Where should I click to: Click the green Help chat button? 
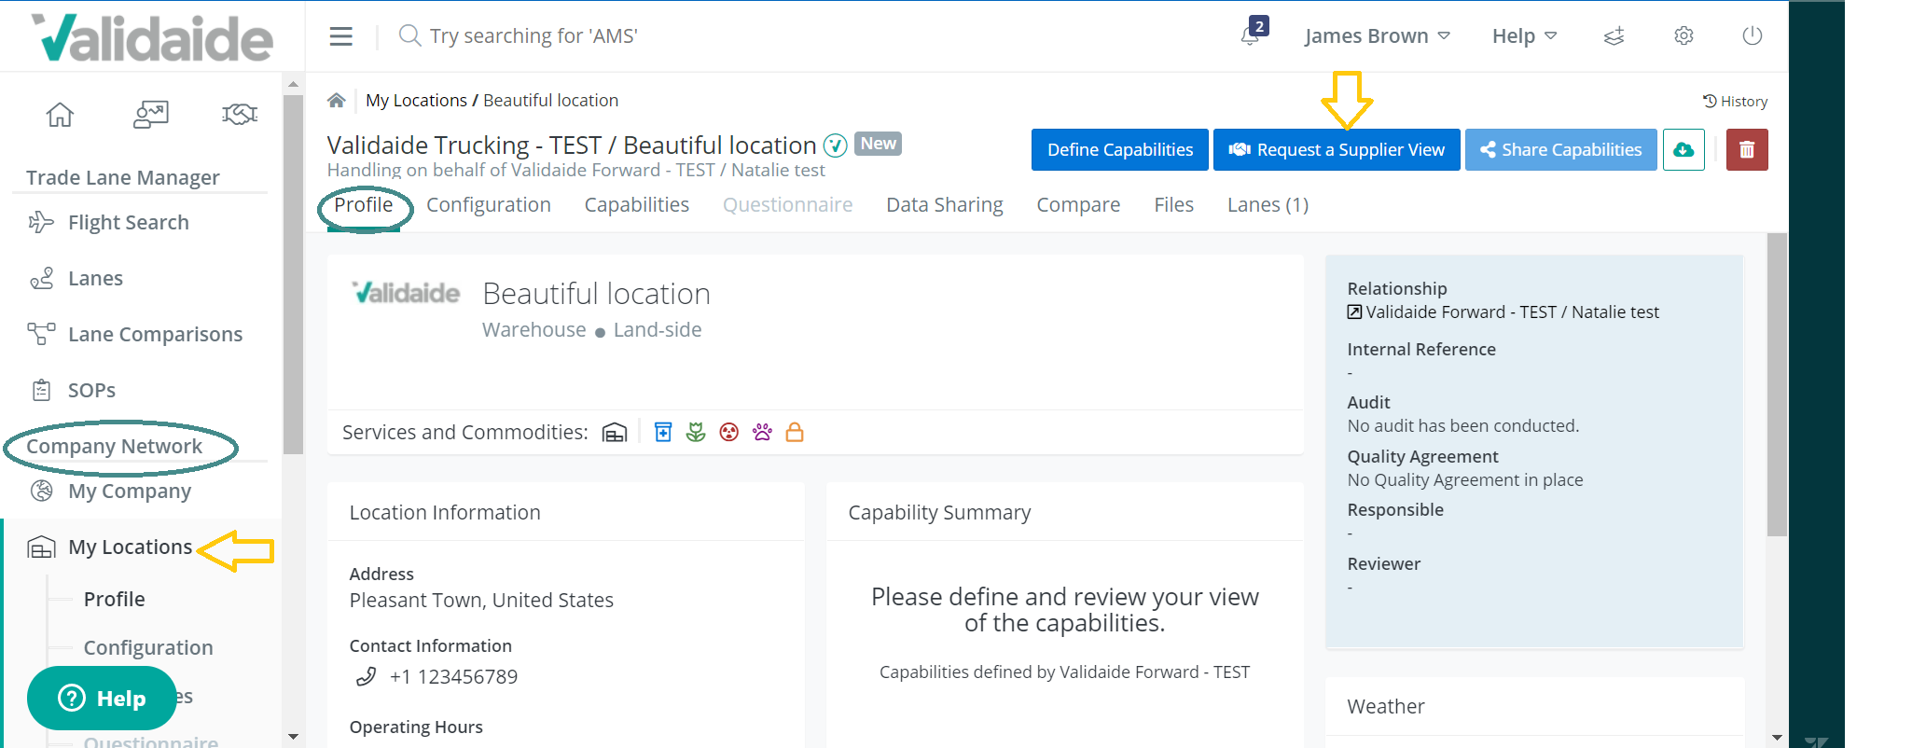(x=102, y=698)
